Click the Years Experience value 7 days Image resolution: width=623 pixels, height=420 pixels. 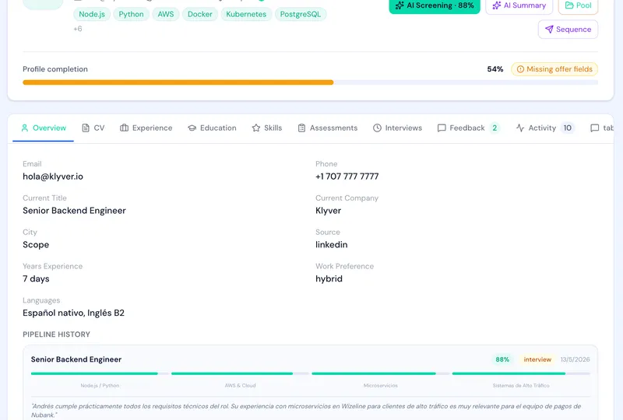[36, 278]
